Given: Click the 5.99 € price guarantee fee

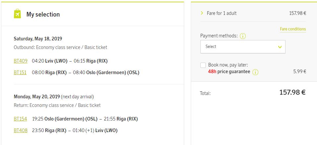Looking at the screenshot, I should [300, 72].
